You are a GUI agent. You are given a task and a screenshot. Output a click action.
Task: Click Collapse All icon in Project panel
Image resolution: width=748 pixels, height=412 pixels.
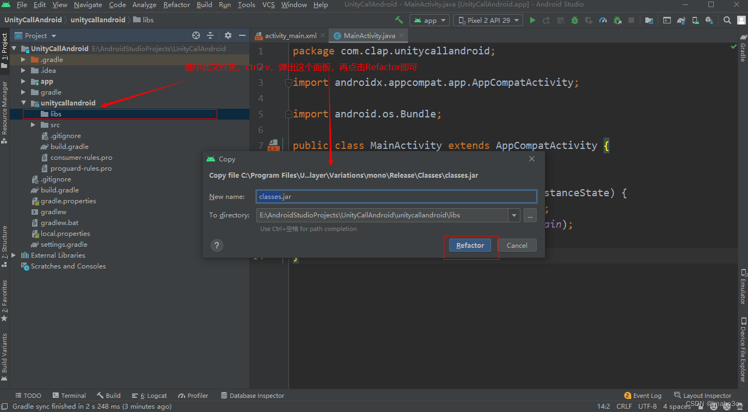tap(211, 35)
